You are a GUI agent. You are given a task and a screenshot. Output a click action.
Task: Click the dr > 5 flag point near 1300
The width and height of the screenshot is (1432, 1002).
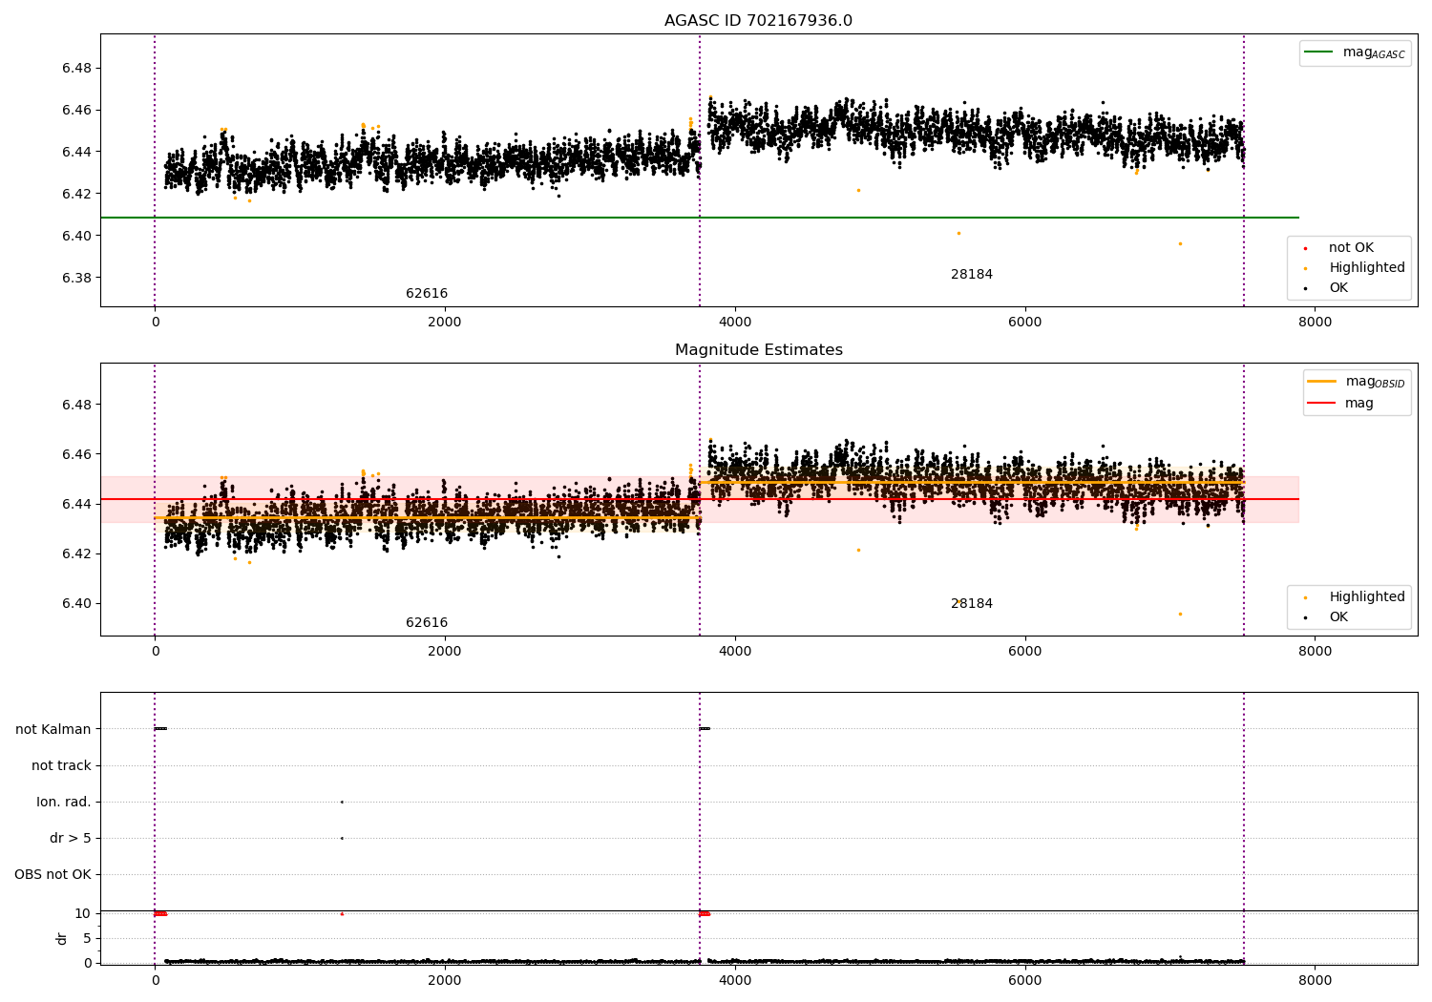coord(342,839)
